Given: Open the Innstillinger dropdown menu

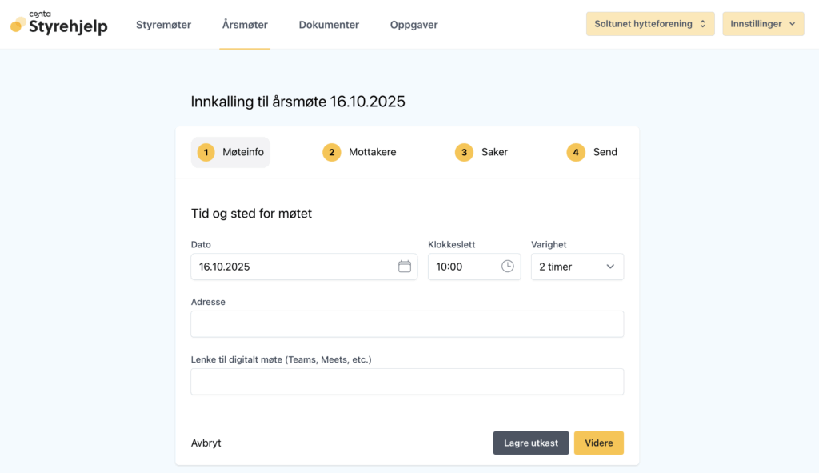Looking at the screenshot, I should tap(762, 24).
